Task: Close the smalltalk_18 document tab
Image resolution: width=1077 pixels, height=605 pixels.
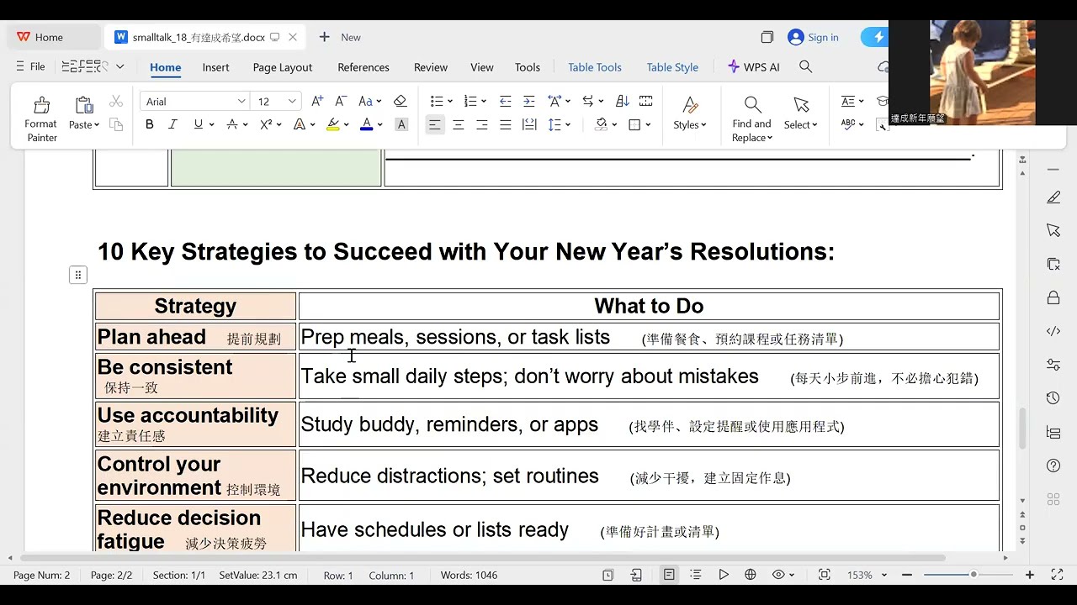Action: (293, 37)
